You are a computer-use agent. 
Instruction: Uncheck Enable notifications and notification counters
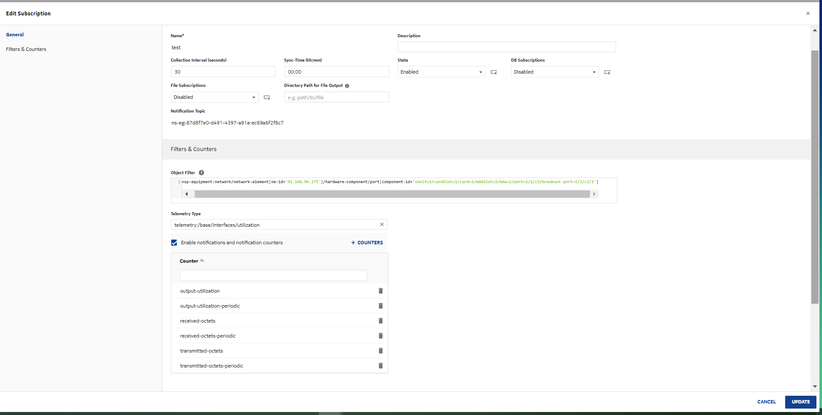tap(174, 243)
